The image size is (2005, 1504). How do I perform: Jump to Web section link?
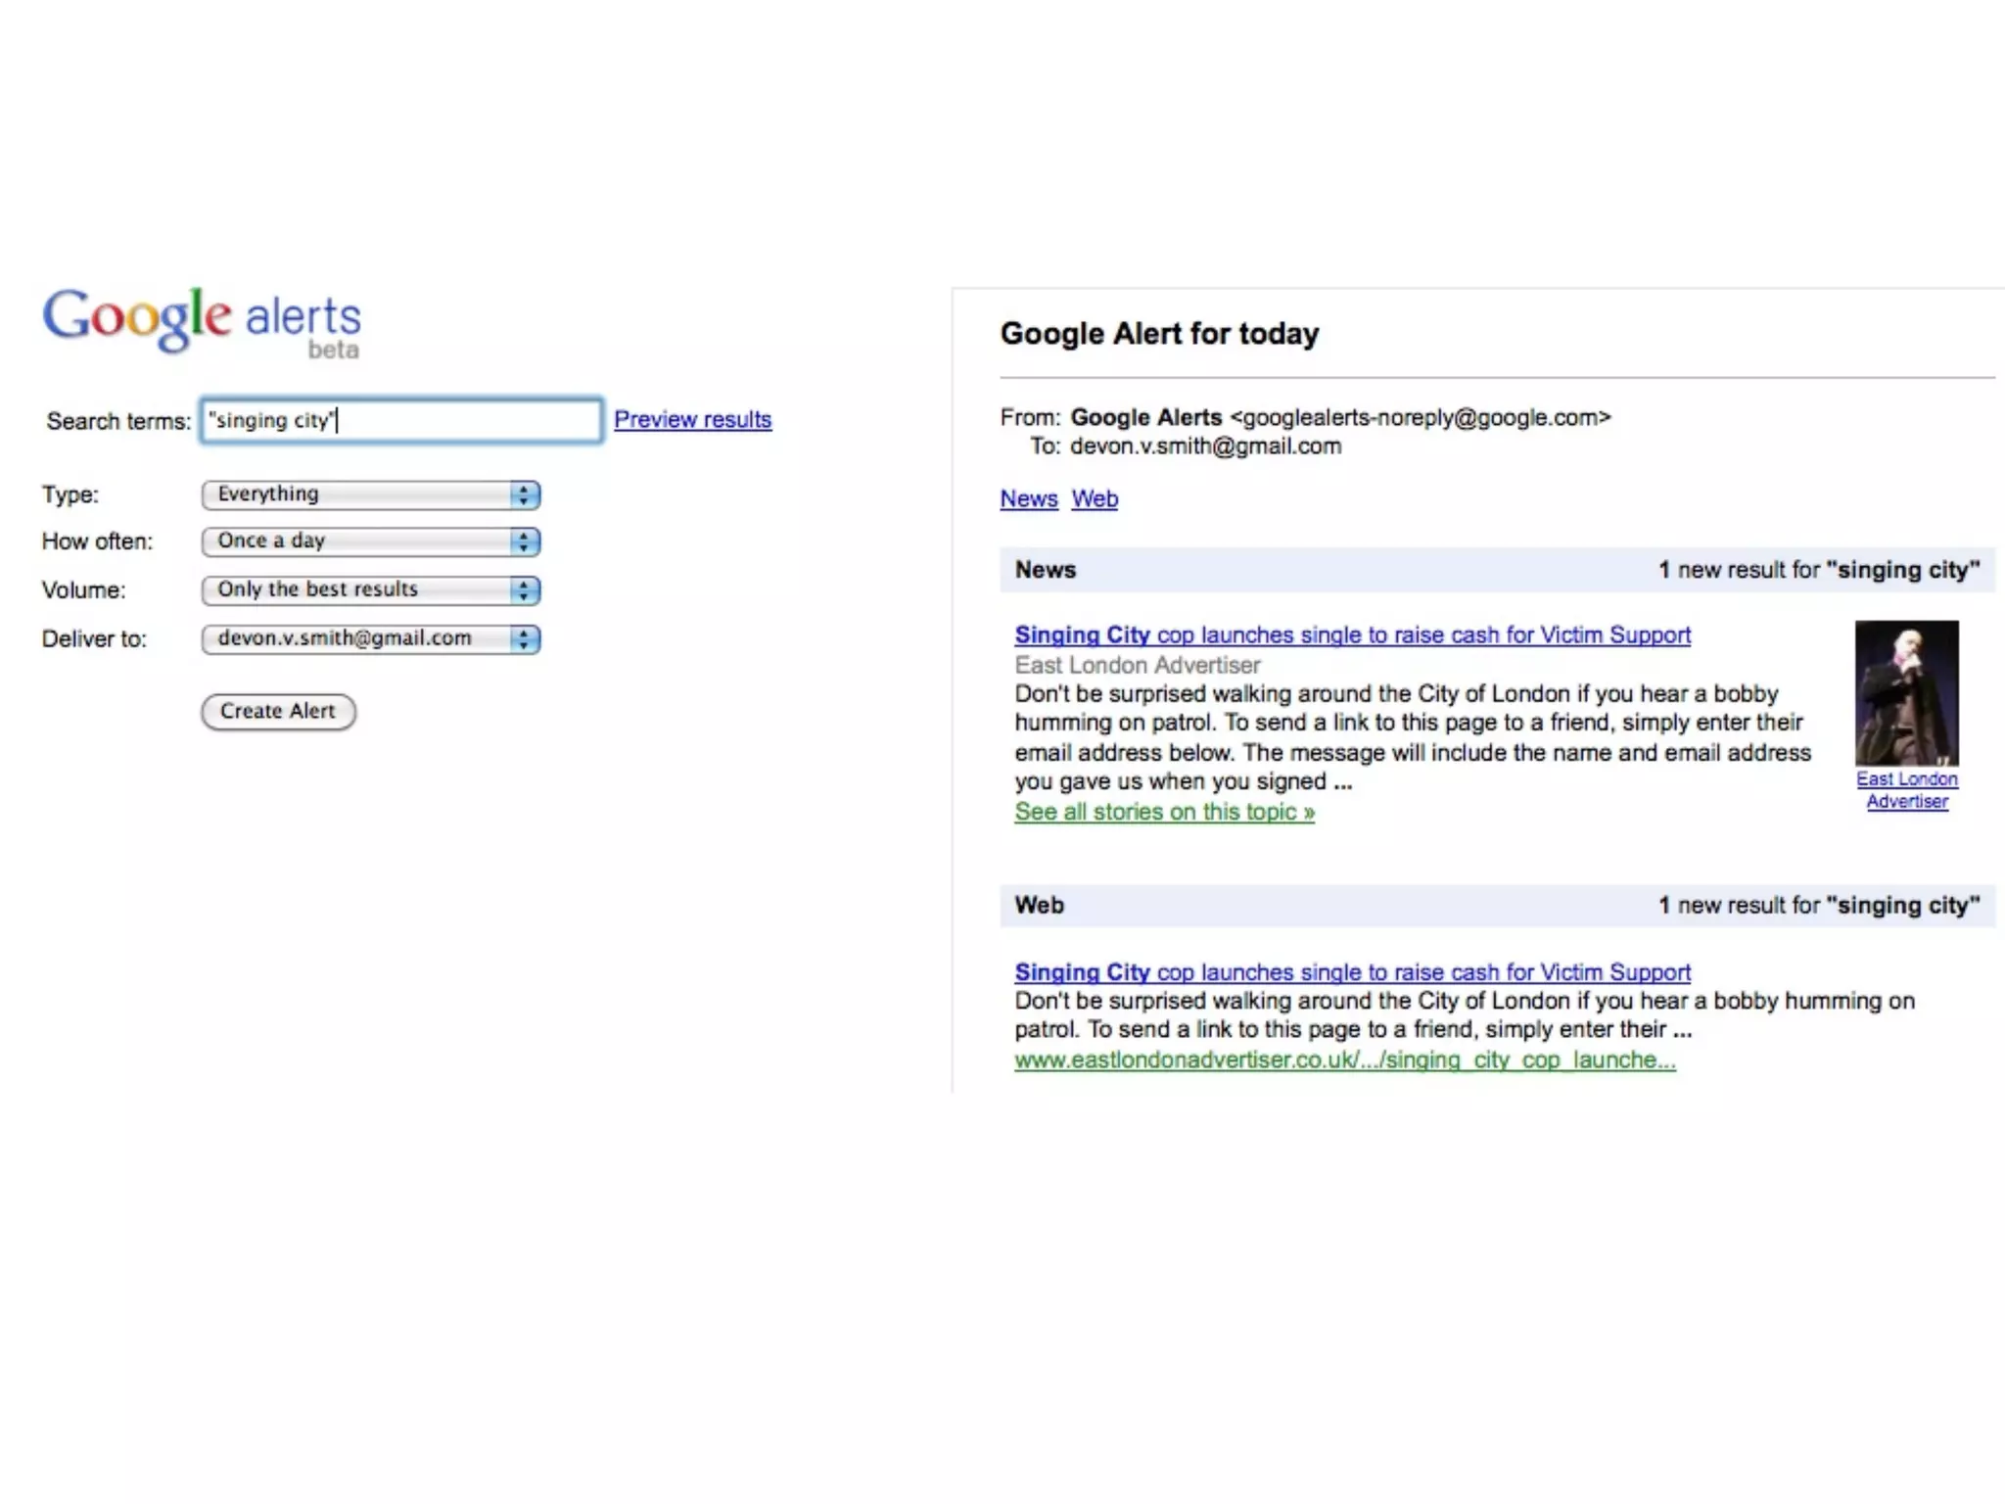pos(1094,498)
